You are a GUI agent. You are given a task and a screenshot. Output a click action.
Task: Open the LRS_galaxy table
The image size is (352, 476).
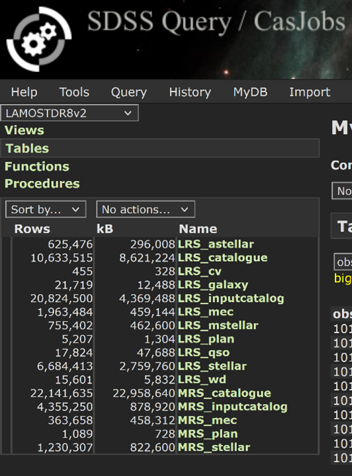(213, 285)
